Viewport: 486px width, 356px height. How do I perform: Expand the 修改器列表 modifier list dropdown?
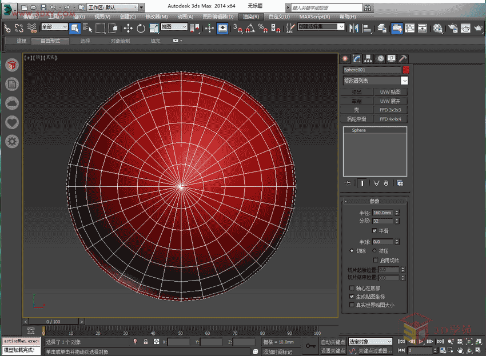404,81
